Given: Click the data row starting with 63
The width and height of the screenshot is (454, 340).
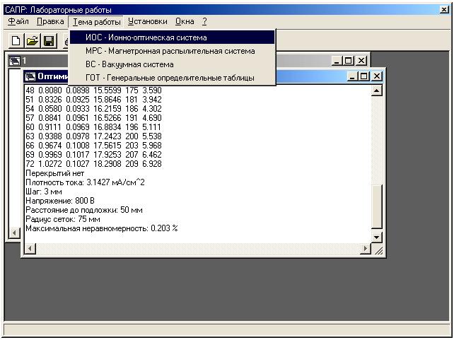Looking at the screenshot, I should (93, 136).
